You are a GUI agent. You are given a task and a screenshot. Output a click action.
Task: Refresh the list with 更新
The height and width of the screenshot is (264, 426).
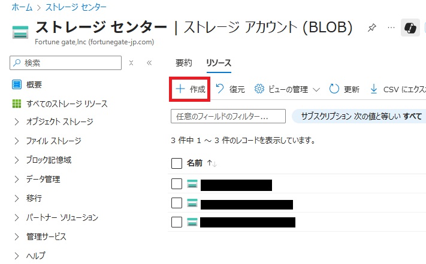[345, 89]
